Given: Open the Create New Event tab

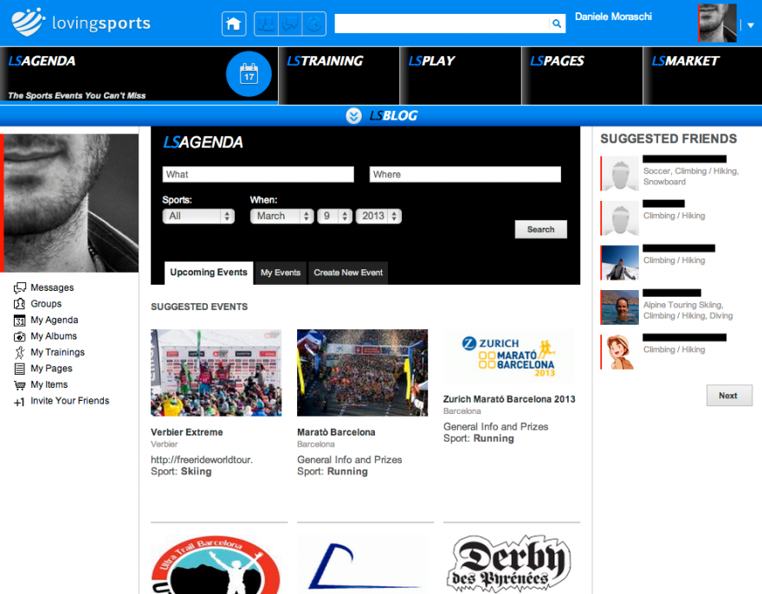Looking at the screenshot, I should [x=348, y=273].
